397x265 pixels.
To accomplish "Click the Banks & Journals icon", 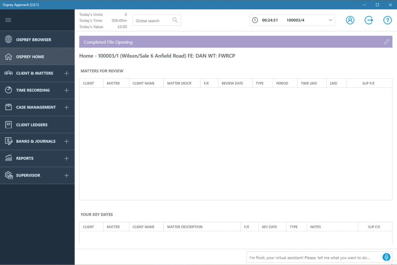I will [x=9, y=141].
